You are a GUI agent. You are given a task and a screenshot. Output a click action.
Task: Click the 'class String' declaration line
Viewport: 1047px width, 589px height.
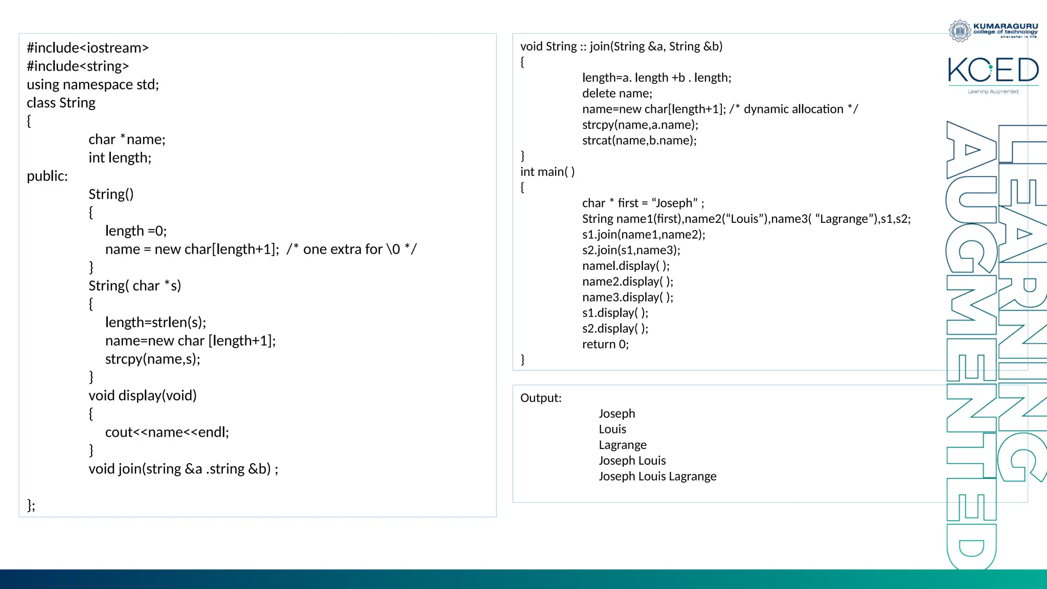(61, 103)
